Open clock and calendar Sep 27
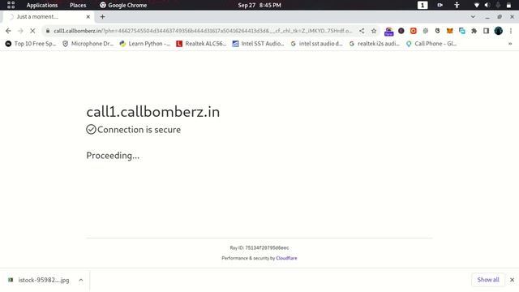Screen dimensions: 519x292 tap(259, 5)
